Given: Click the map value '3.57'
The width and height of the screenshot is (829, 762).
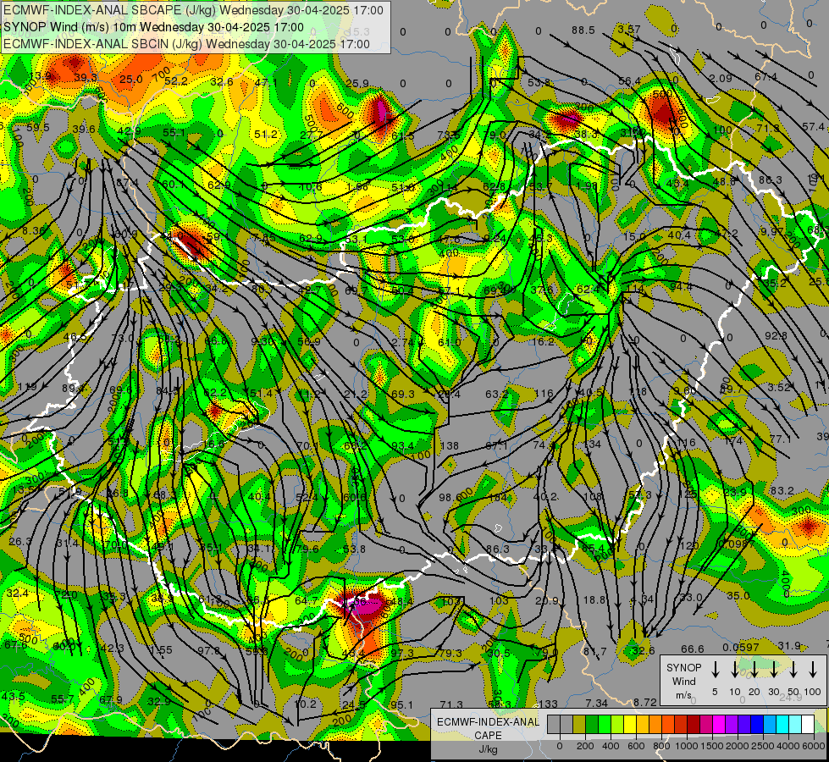Looking at the screenshot, I should [x=629, y=29].
